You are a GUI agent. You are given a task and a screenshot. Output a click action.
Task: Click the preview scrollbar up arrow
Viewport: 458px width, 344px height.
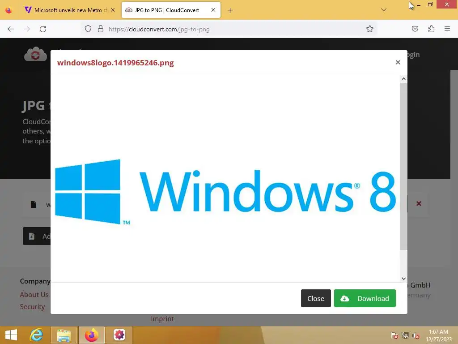point(404,79)
